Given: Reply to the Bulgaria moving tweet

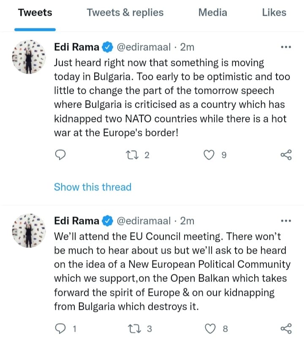Looking at the screenshot, I should pyautogui.click(x=61, y=155).
